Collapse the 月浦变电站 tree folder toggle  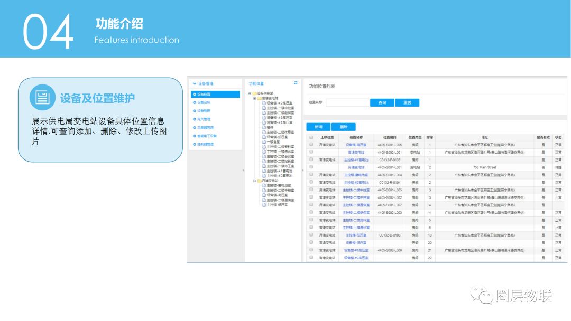tap(254, 181)
